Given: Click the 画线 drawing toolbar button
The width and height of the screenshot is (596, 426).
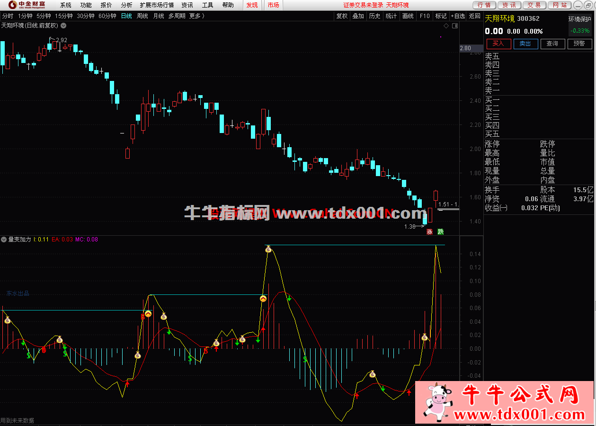Looking at the screenshot, I should click(x=408, y=16).
